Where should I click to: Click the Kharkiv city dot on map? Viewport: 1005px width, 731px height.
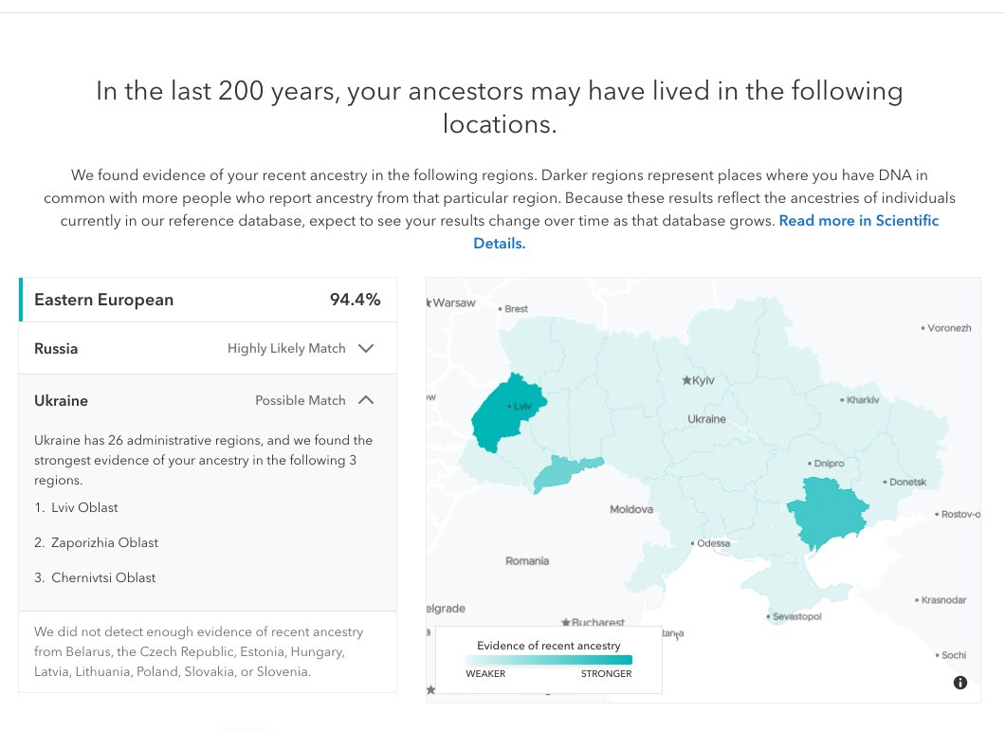842,400
